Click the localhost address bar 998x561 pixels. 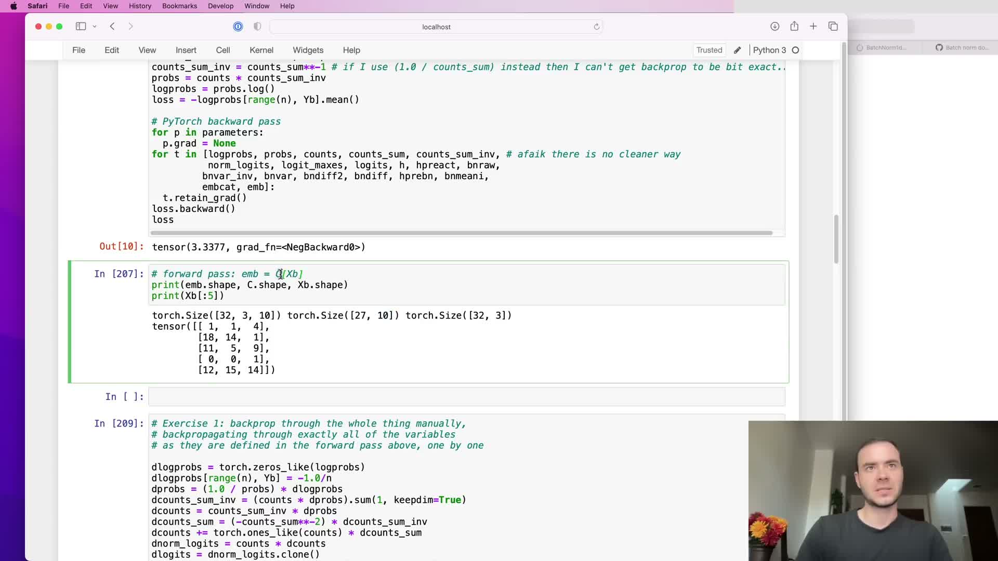(x=436, y=27)
